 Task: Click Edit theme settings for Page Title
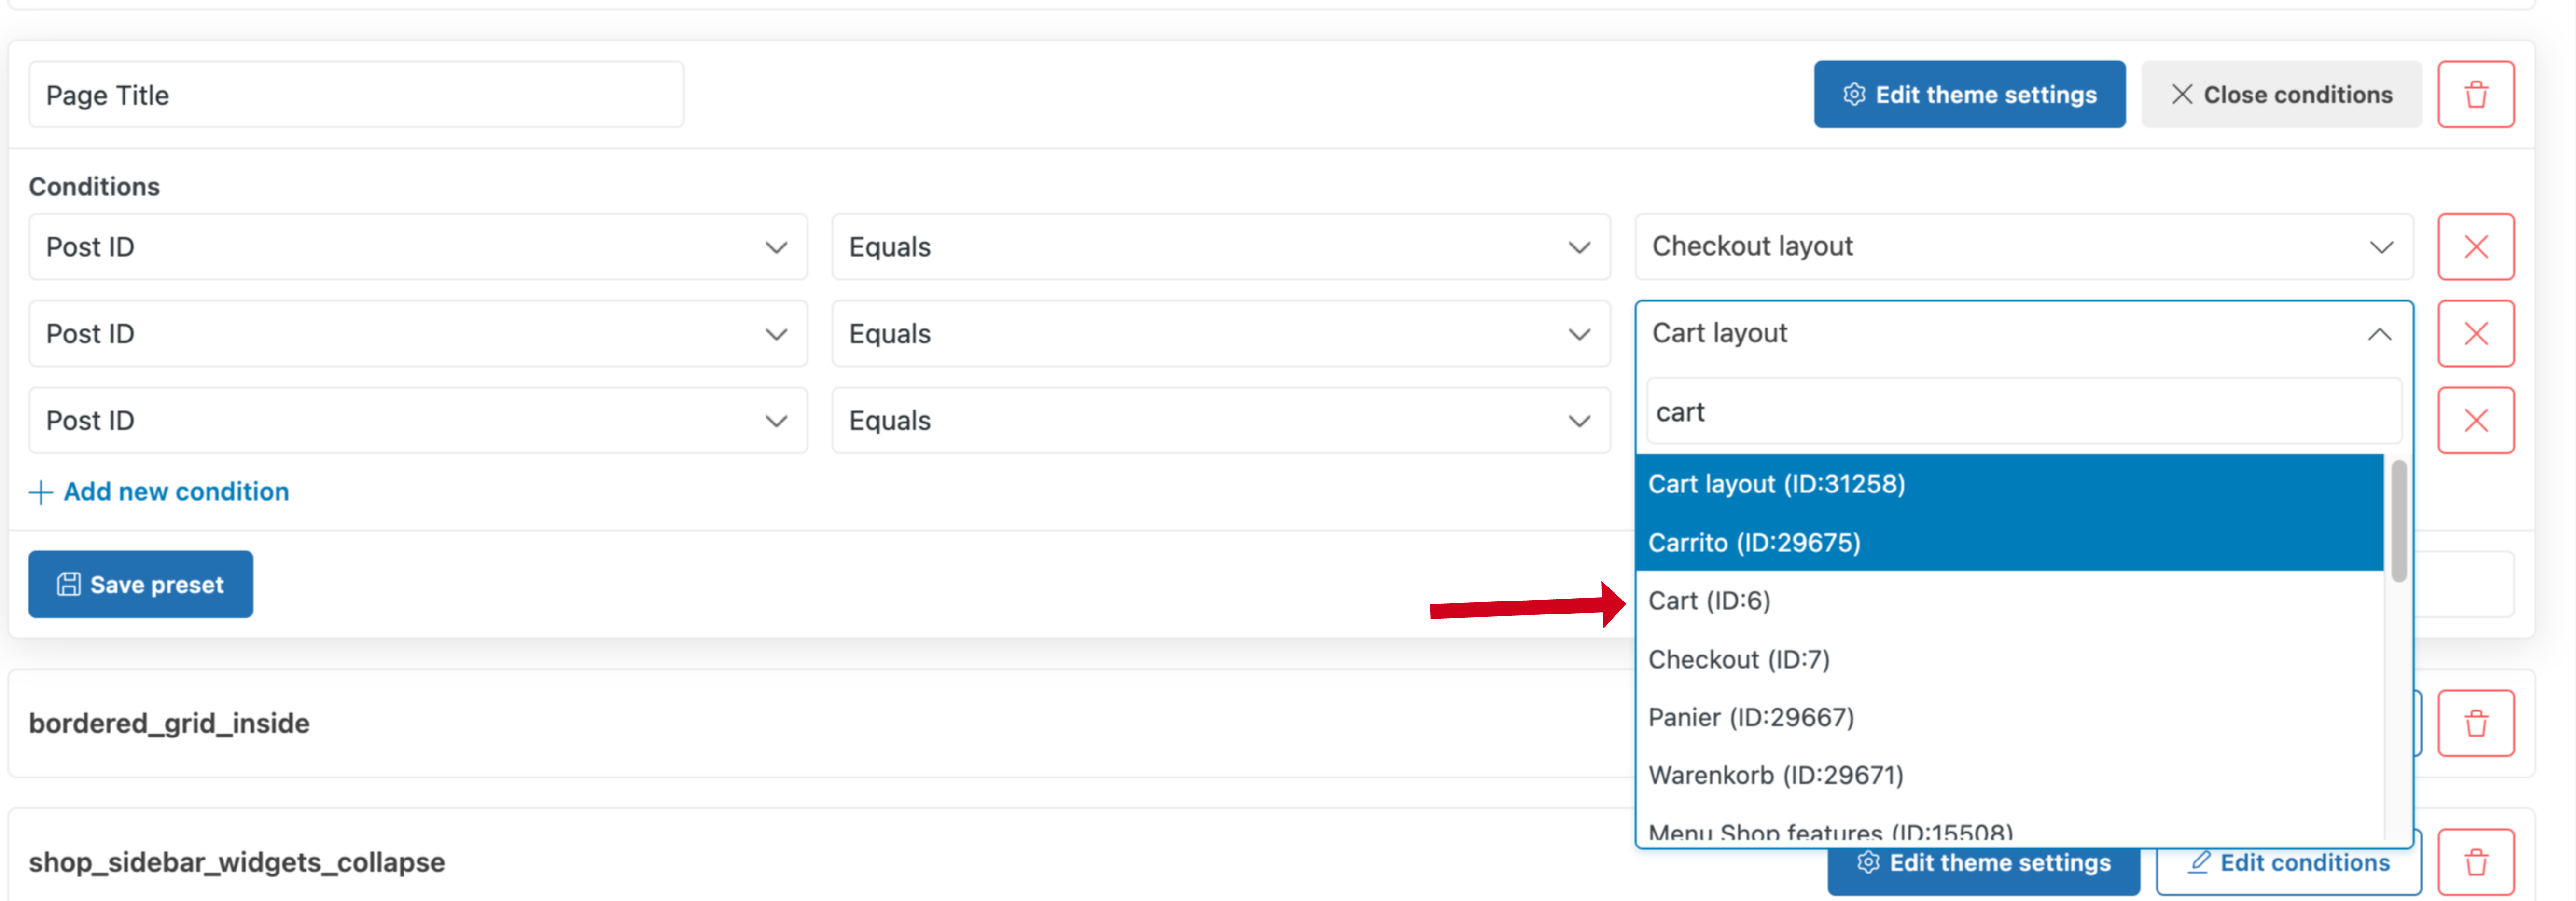pos(1969,95)
